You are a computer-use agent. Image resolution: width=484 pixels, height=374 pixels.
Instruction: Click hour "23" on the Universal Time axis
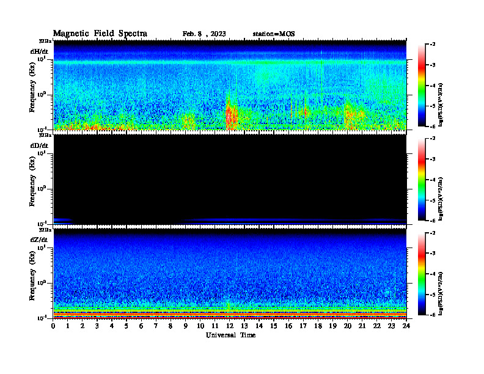click(391, 326)
